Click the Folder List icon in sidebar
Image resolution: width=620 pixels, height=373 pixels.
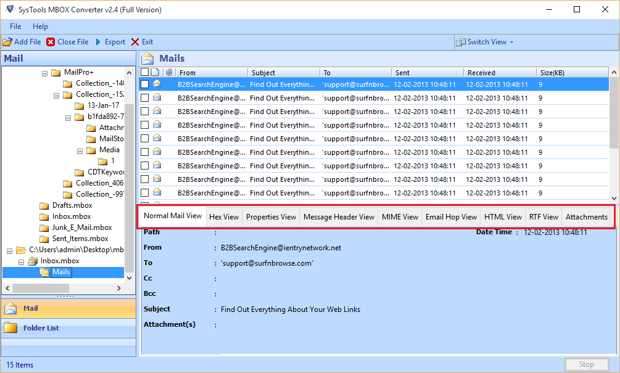coord(10,327)
